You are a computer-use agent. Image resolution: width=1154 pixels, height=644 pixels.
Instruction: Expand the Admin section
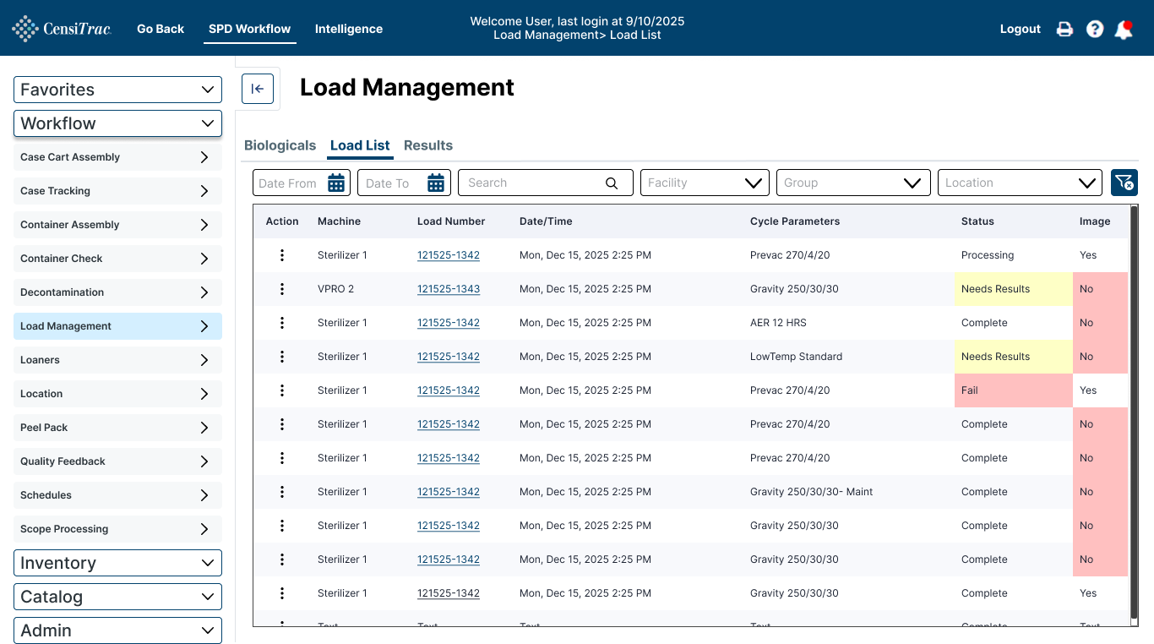pyautogui.click(x=117, y=630)
